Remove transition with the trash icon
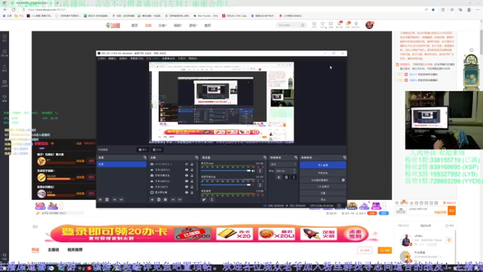Image resolution: width=483 pixels, height=272 pixels. click(x=286, y=177)
